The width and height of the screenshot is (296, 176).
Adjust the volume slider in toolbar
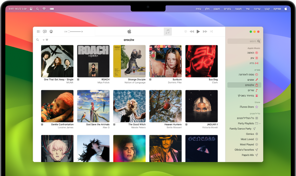click(x=74, y=32)
